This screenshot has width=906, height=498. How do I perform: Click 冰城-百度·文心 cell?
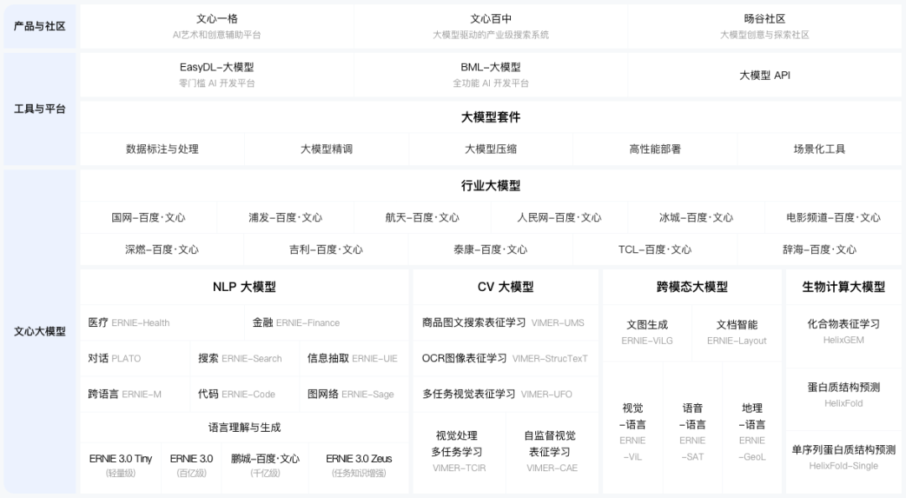696,218
